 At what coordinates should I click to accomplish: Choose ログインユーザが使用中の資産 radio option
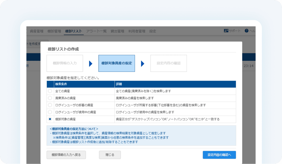point(50,112)
